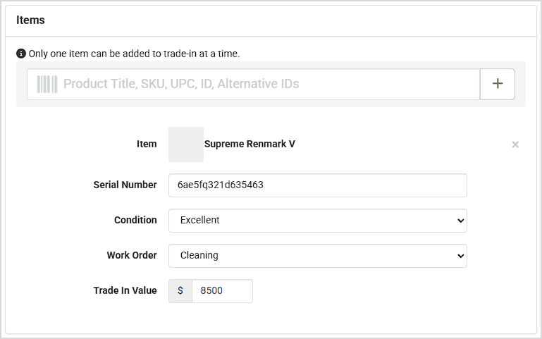
Task: Click the Work Order field label
Action: tap(132, 255)
